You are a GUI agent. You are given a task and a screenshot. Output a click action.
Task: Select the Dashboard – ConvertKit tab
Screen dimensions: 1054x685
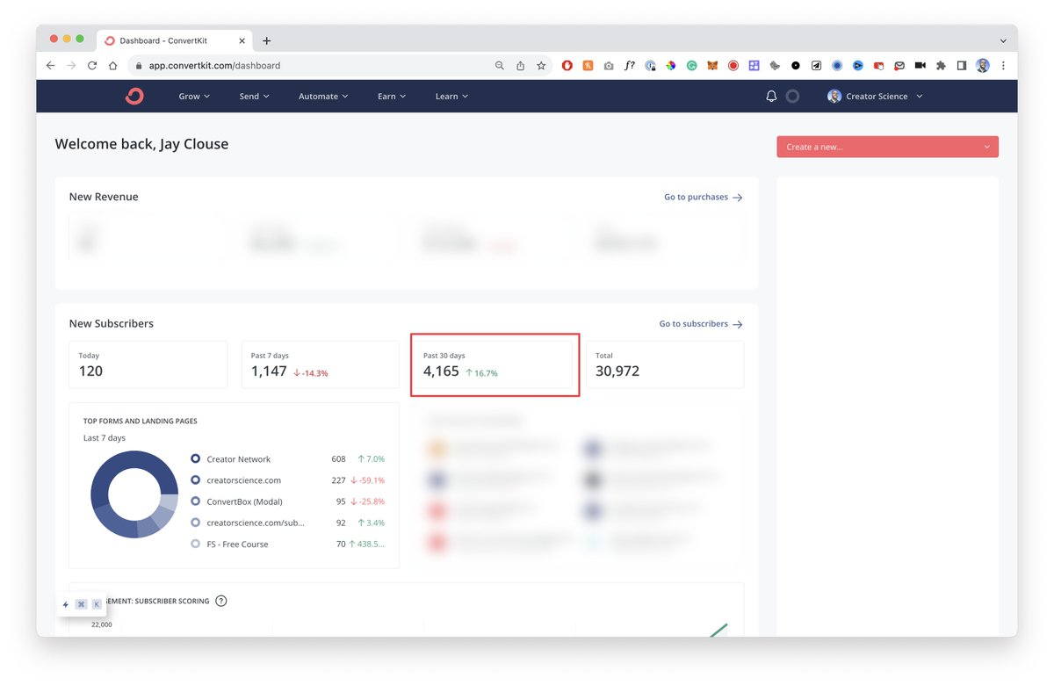[x=176, y=40]
